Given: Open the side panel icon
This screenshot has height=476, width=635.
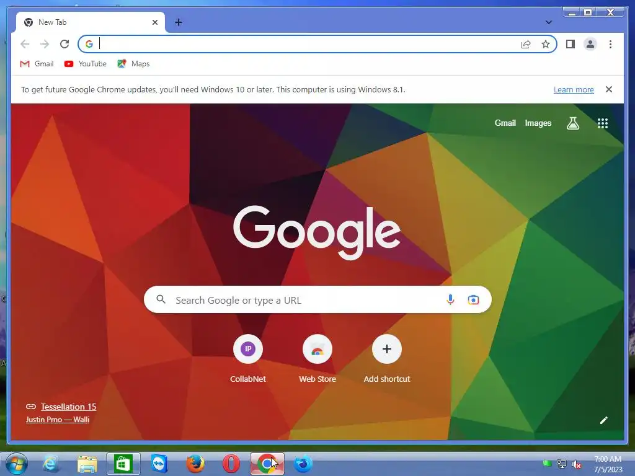Looking at the screenshot, I should [571, 44].
